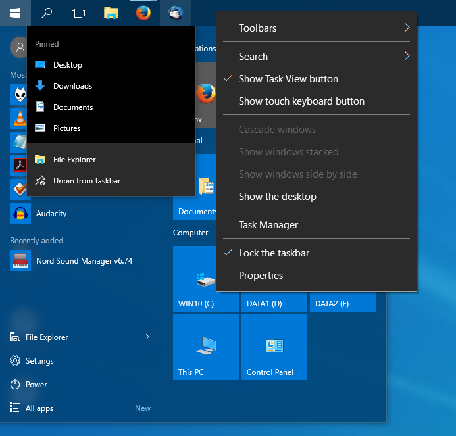Viewport: 456px width, 436px height.
Task: Launch Nord Sound Manager v6.74
Action: pyautogui.click(x=84, y=261)
